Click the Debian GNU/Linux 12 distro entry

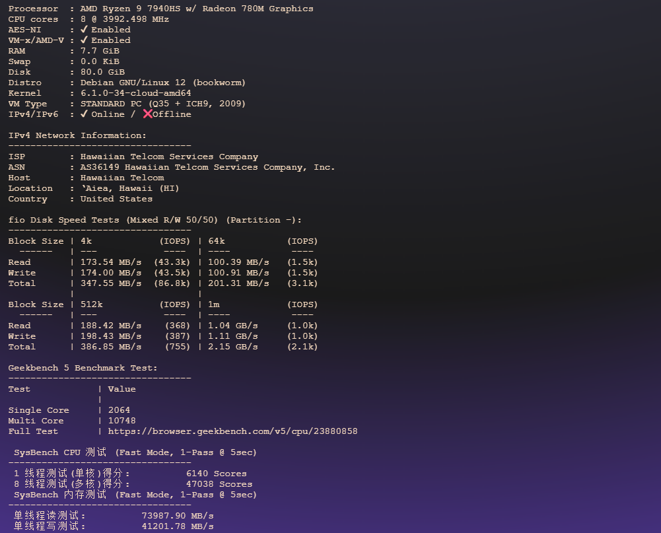pyautogui.click(x=165, y=82)
